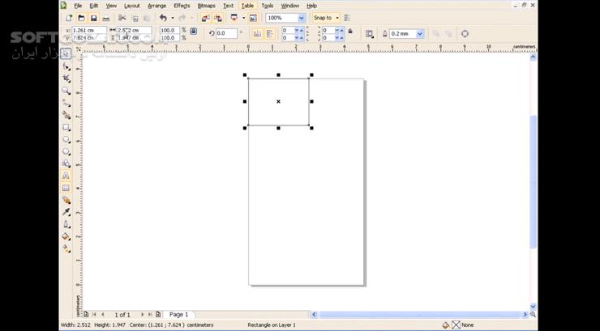The height and width of the screenshot is (331, 600).
Task: Open the Application Launcher icon
Action: click(234, 18)
